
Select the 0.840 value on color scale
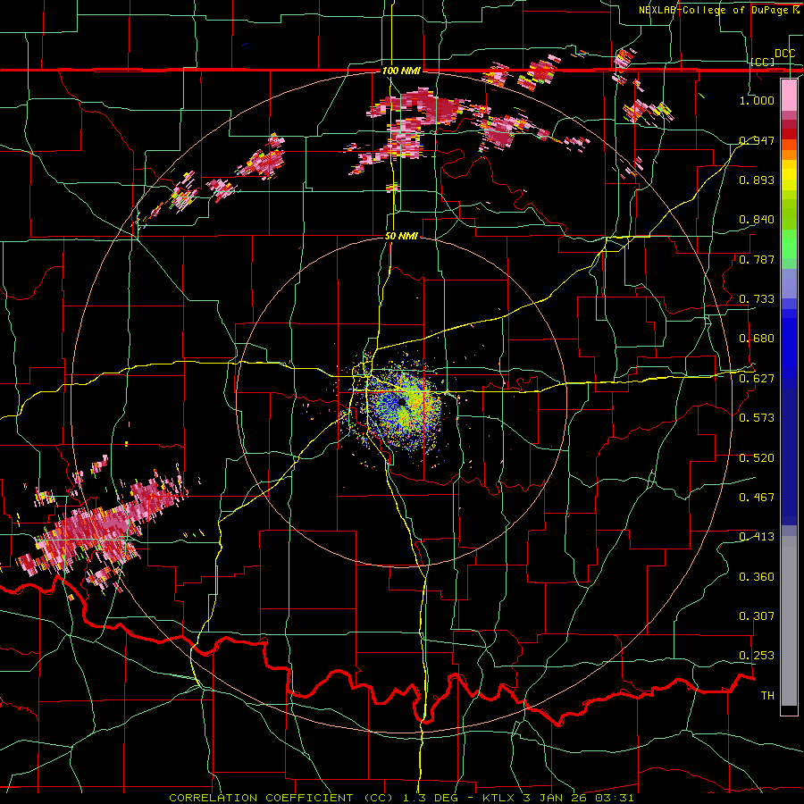[x=757, y=220]
